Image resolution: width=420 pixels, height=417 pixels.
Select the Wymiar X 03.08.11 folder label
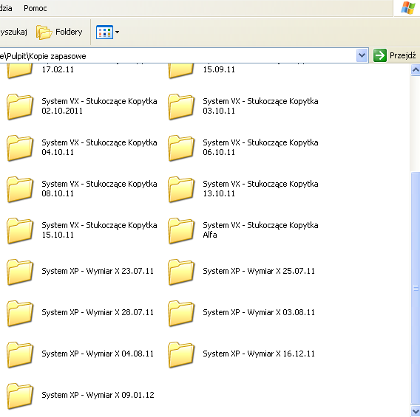point(259,312)
